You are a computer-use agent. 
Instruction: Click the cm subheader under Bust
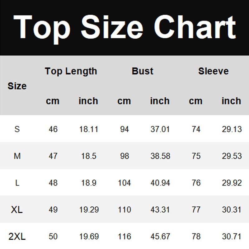124,101
